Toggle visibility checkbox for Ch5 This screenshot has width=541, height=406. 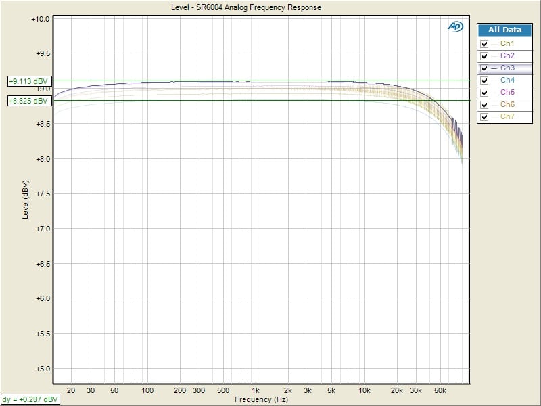(x=484, y=93)
